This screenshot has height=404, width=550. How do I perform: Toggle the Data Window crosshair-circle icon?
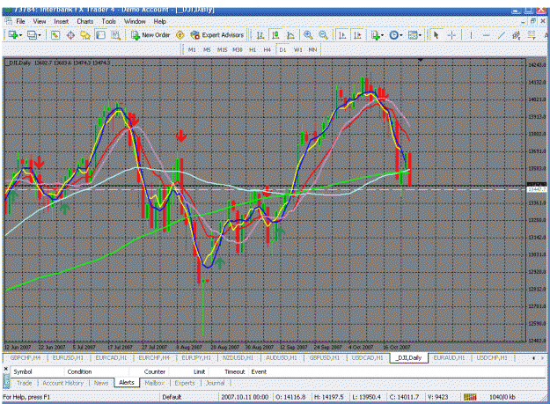tap(70, 35)
